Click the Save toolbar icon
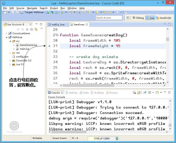This screenshot has width=176, height=143. [x=13, y=12]
